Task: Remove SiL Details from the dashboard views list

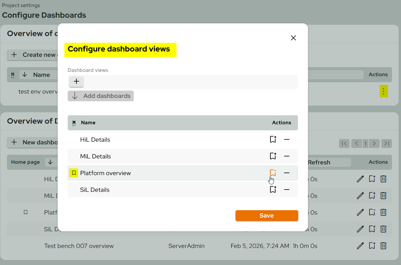Action: (287, 189)
